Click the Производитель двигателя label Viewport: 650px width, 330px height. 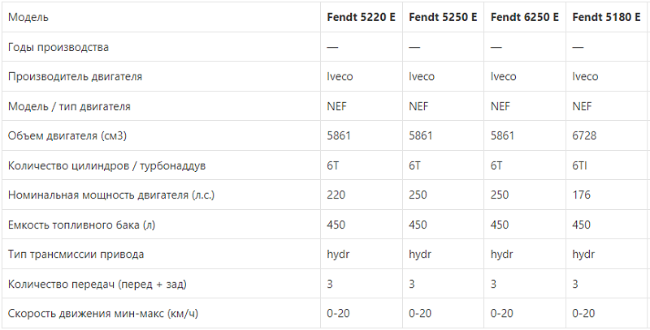point(75,77)
